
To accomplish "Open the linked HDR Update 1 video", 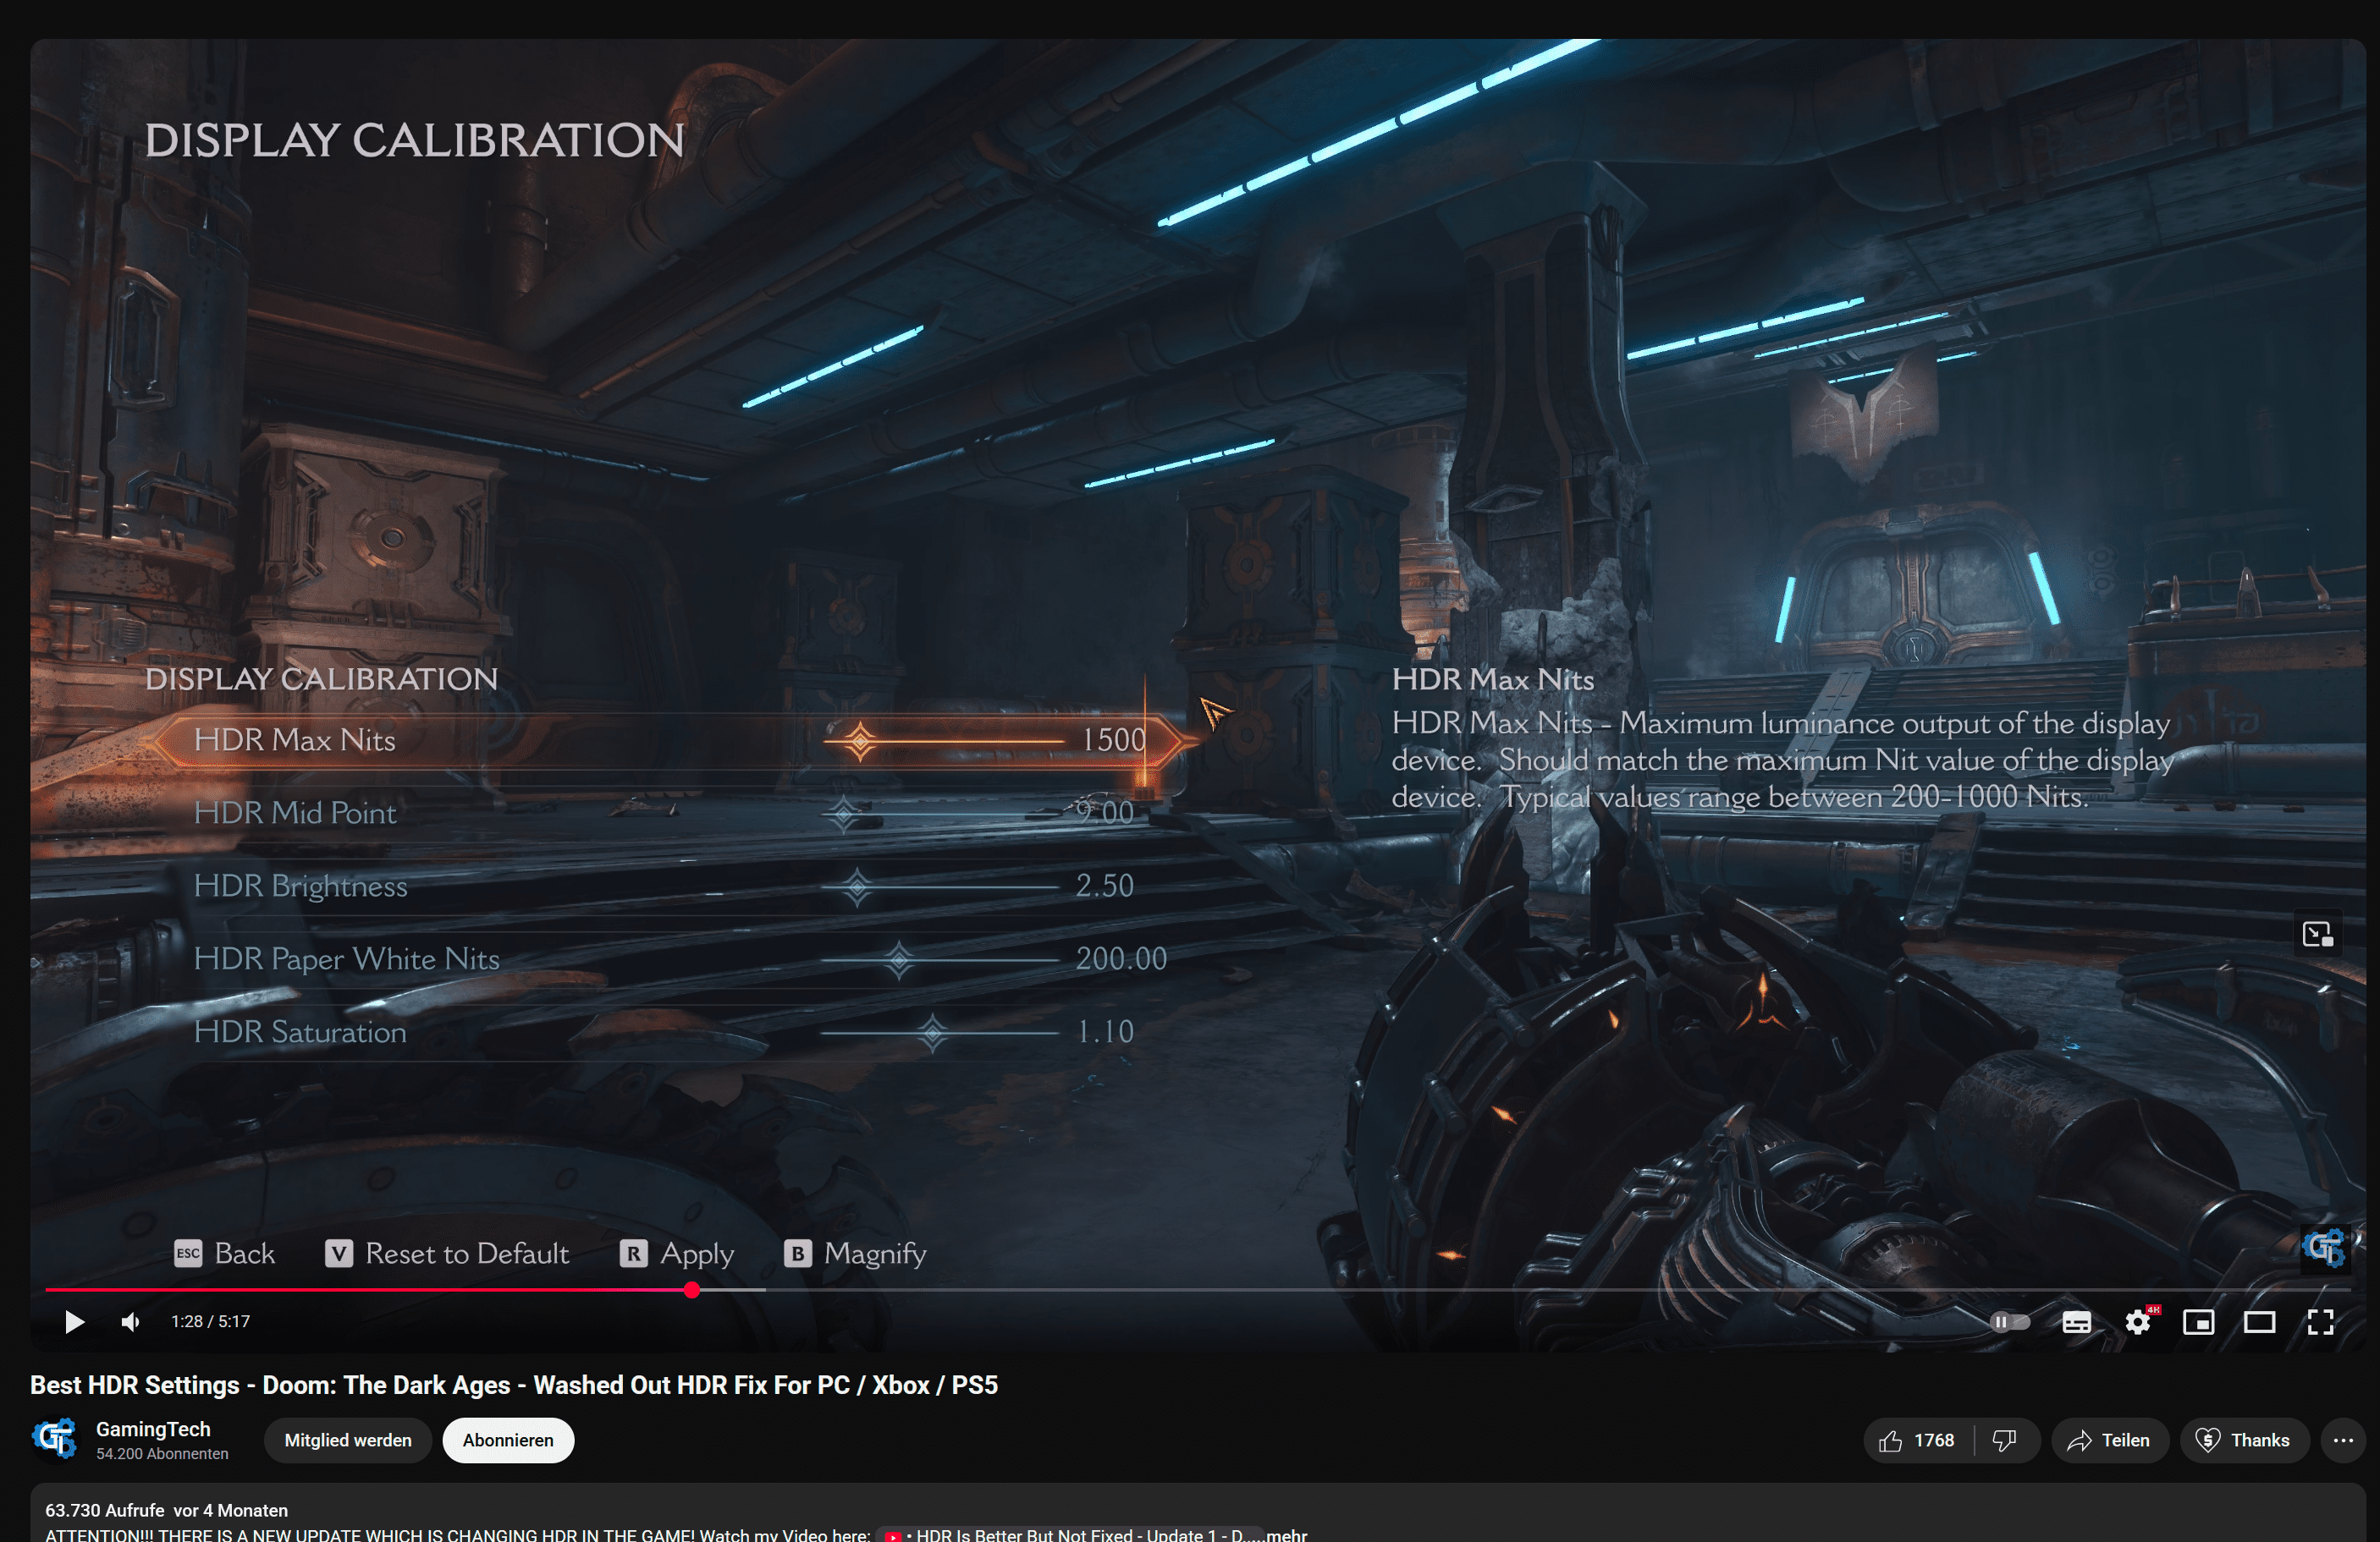I will [x=1070, y=1534].
